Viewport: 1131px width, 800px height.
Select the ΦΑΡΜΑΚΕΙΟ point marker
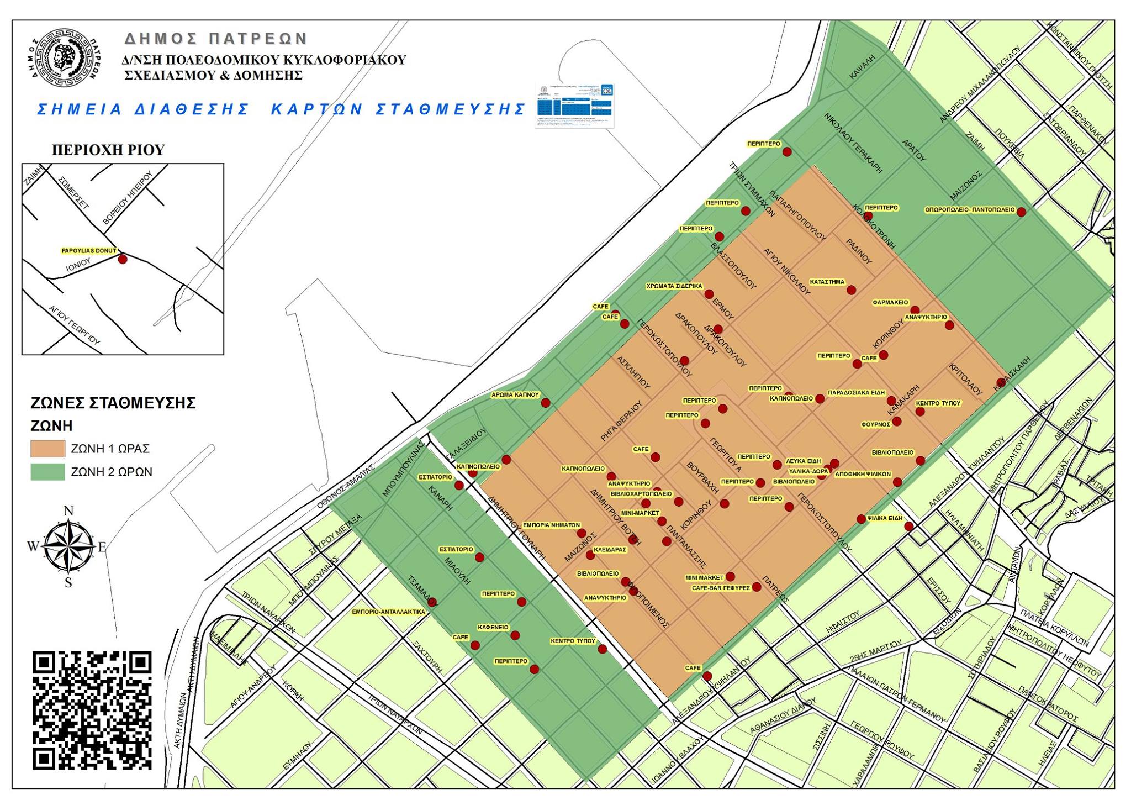click(915, 310)
